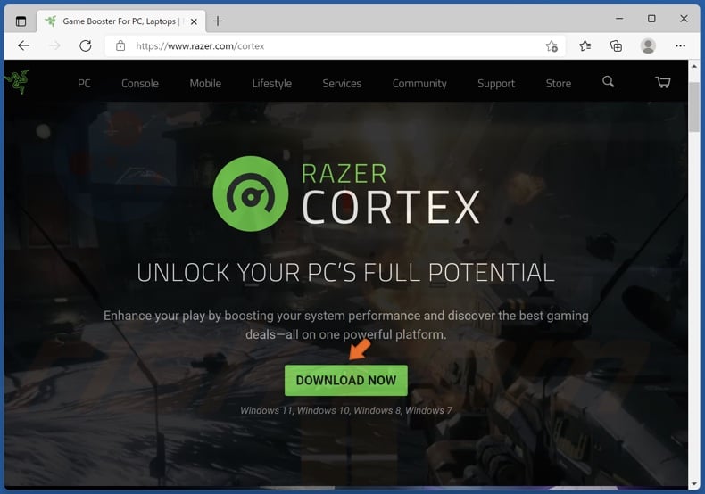The height and width of the screenshot is (494, 705).
Task: Click the scrollbar up arrow
Action: click(693, 66)
